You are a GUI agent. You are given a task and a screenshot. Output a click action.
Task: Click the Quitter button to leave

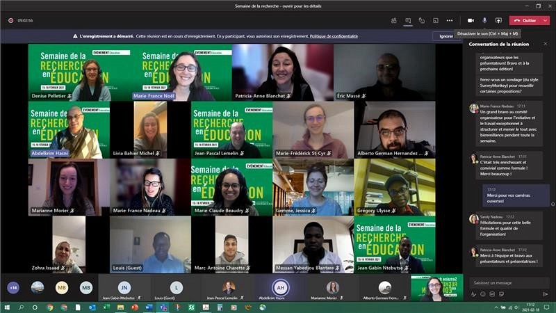pyautogui.click(x=524, y=20)
